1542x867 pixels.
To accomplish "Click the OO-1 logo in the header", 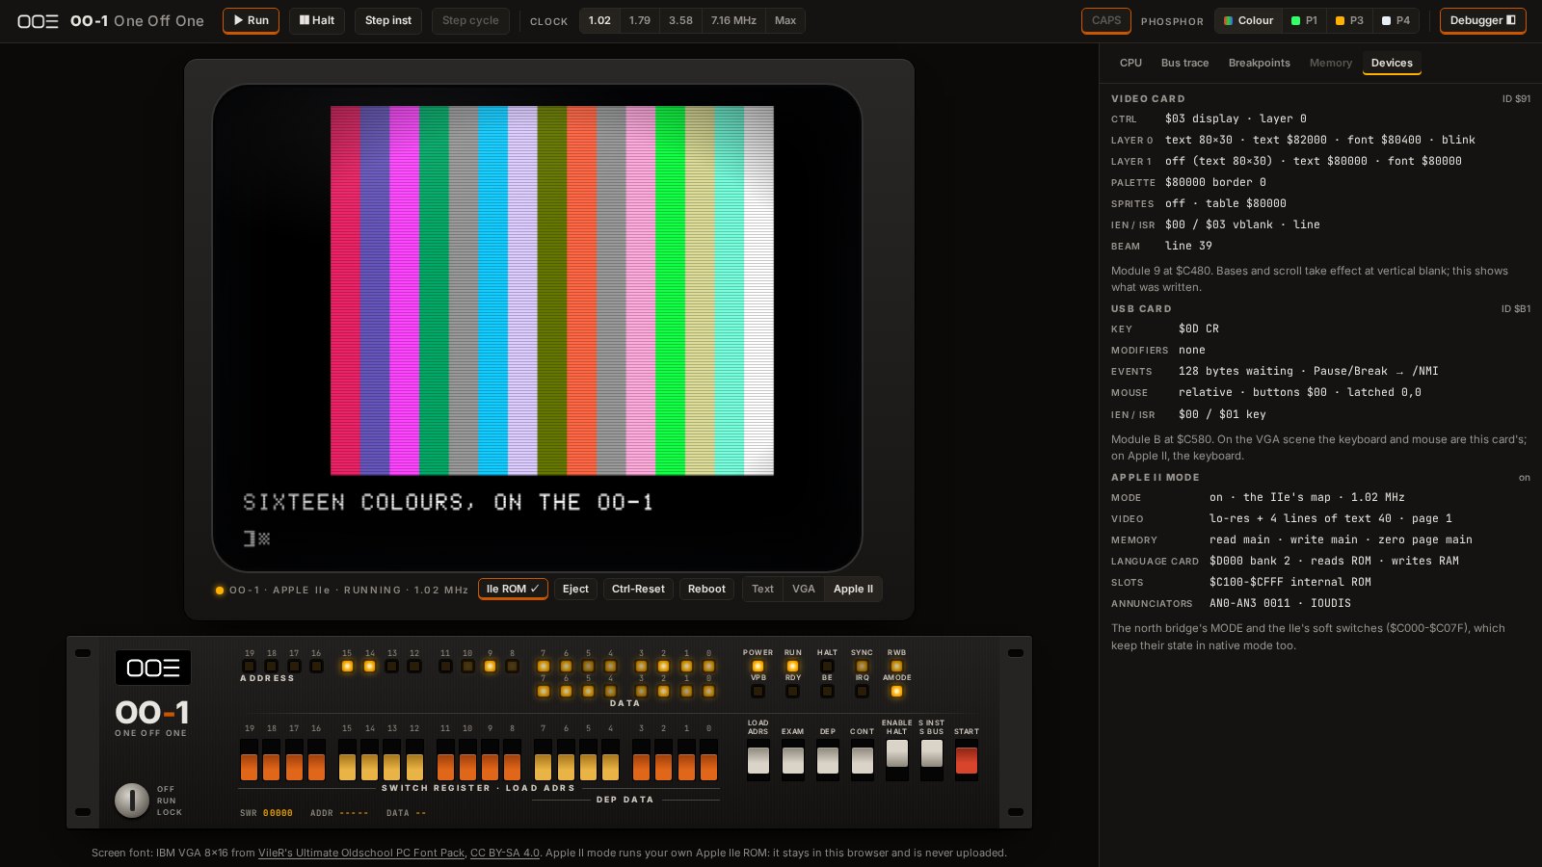I will click(x=39, y=20).
